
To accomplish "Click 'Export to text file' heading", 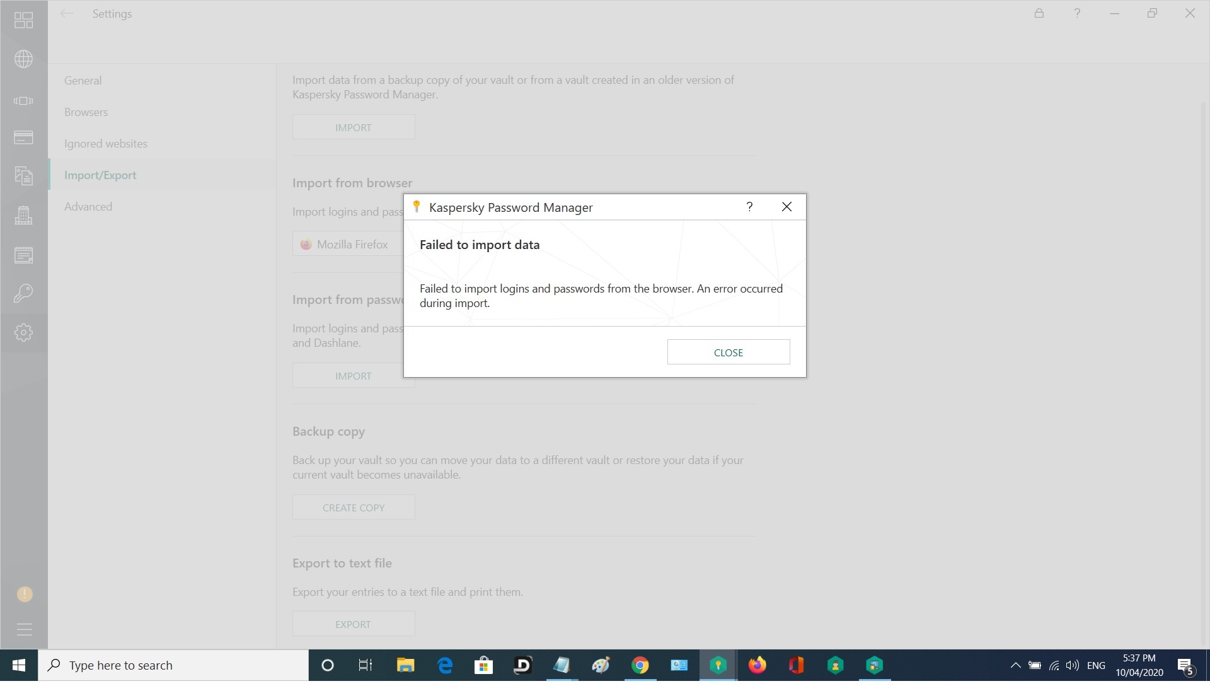I will (x=342, y=563).
